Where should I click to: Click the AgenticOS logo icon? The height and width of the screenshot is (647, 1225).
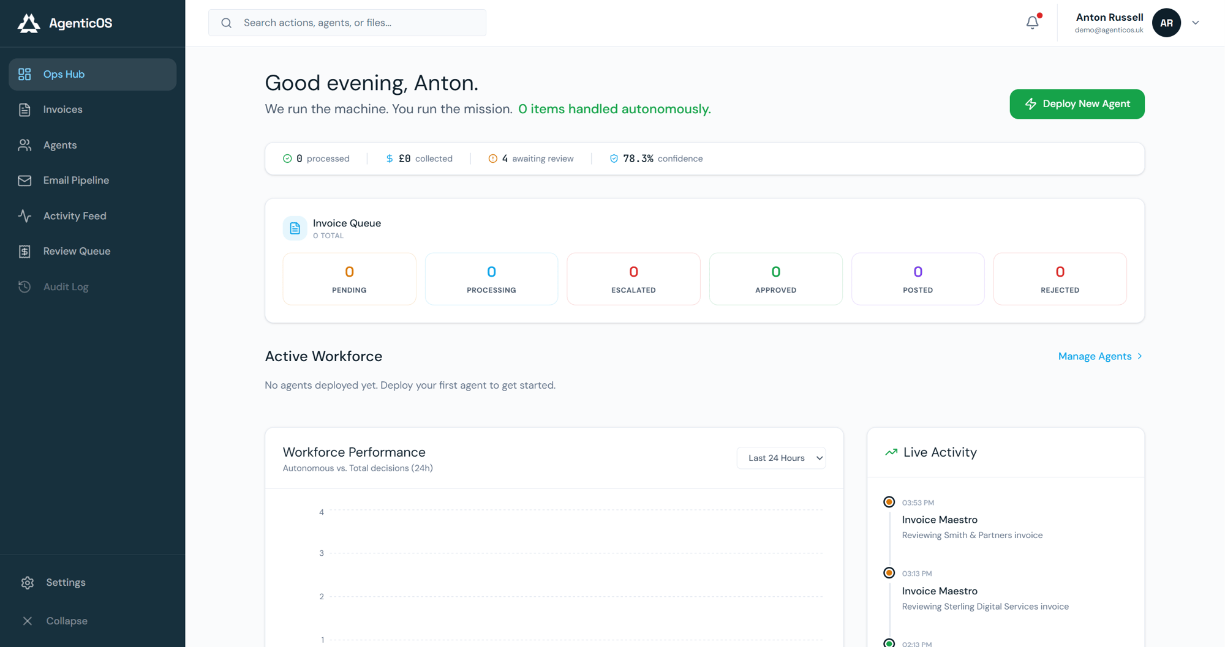pyautogui.click(x=28, y=23)
